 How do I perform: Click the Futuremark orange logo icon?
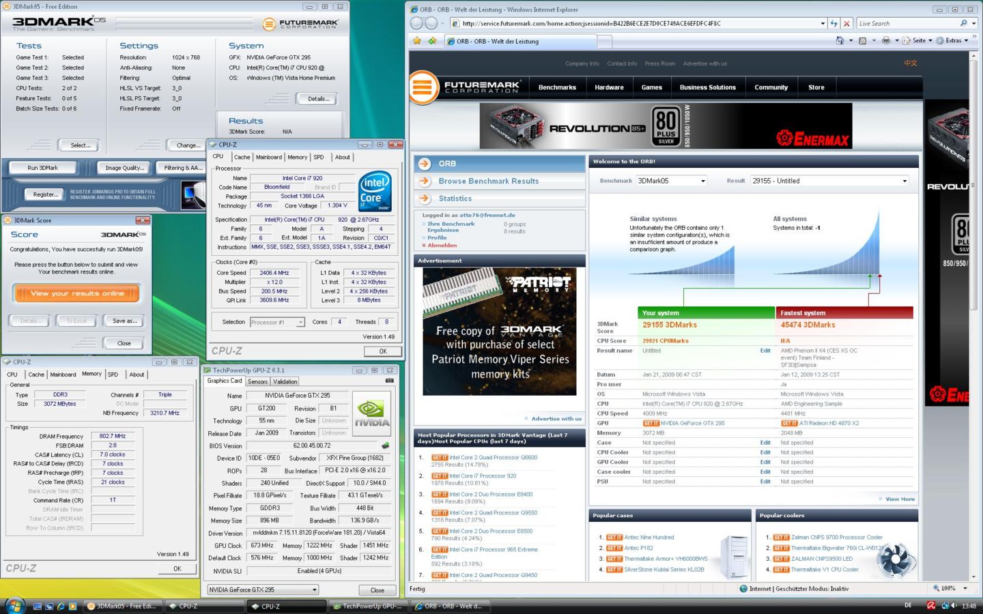pyautogui.click(x=423, y=87)
